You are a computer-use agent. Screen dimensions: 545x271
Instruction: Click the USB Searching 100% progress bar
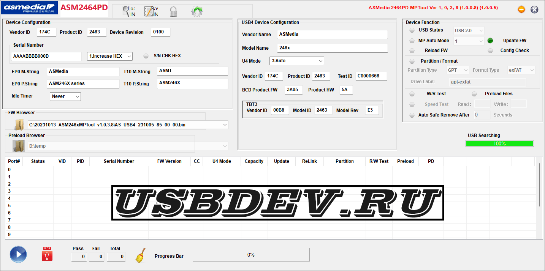pyautogui.click(x=500, y=143)
